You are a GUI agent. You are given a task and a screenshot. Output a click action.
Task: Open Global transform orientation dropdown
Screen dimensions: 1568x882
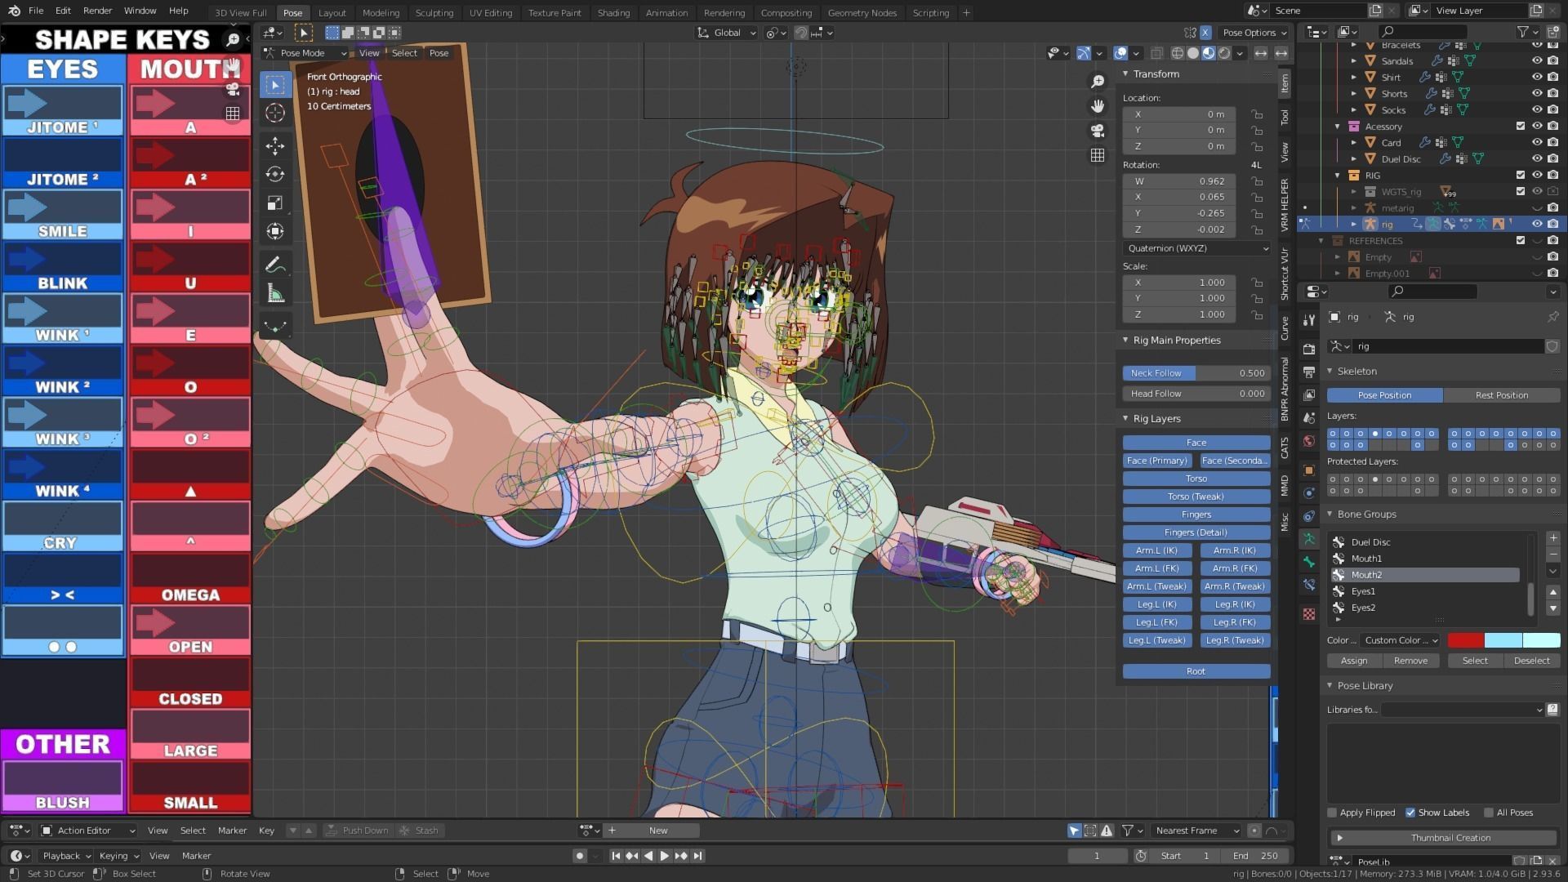(x=727, y=33)
